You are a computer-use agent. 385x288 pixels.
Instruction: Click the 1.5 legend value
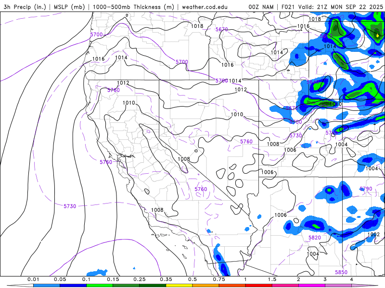coord(272,279)
